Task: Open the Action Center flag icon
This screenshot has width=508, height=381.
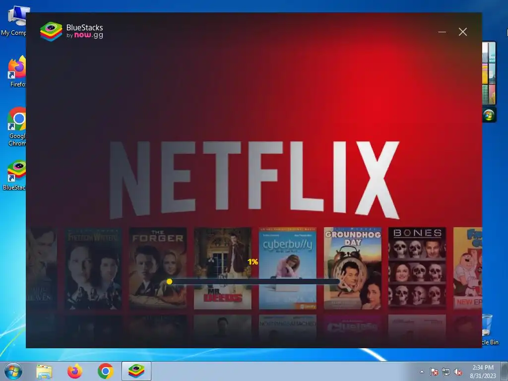Action: [434, 372]
